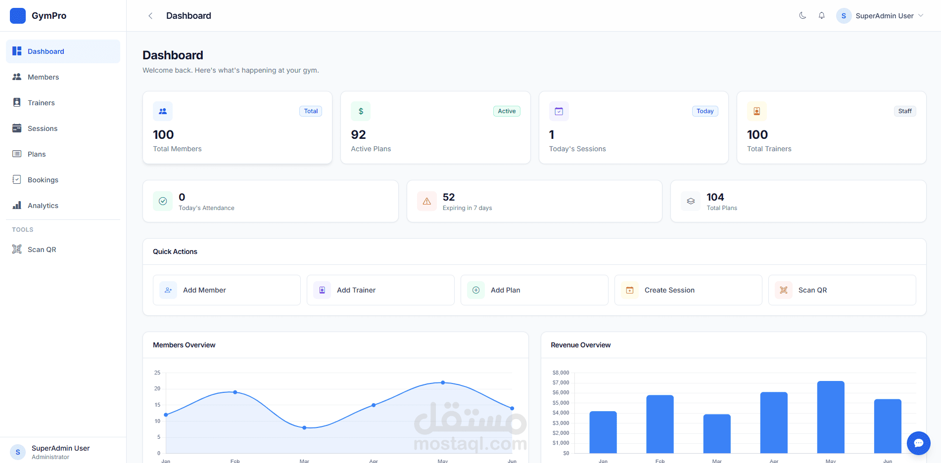Click the May bar in Revenue Overview

(831, 417)
